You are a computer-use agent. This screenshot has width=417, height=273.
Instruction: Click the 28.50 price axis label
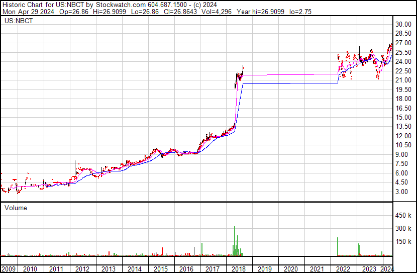tap(403, 34)
